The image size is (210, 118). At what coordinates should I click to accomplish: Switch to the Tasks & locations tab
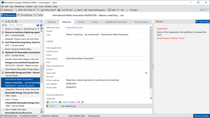click(x=141, y=22)
